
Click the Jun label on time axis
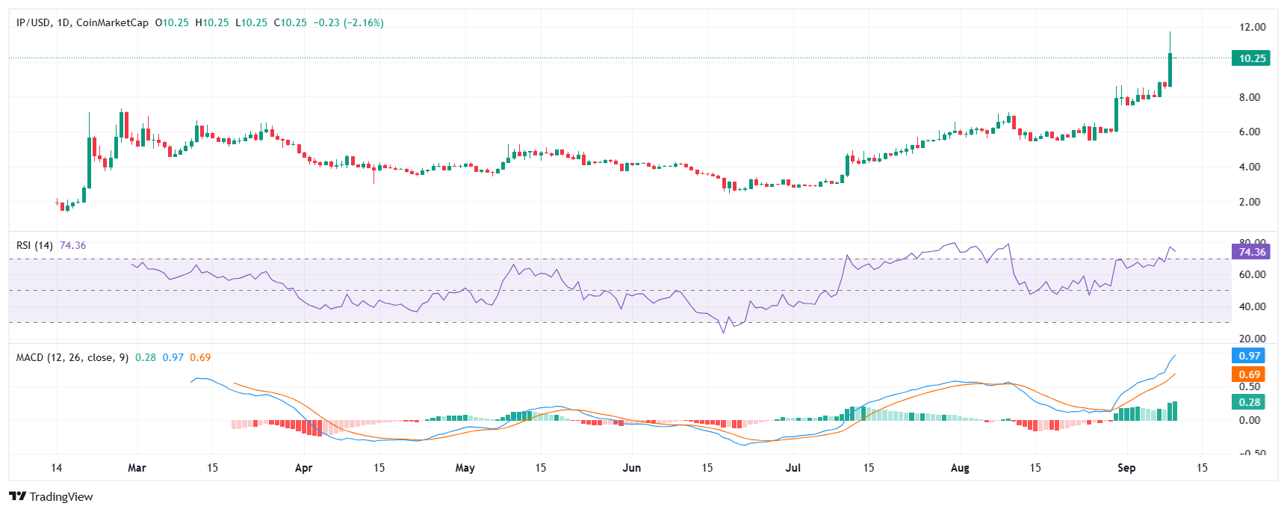tap(631, 468)
